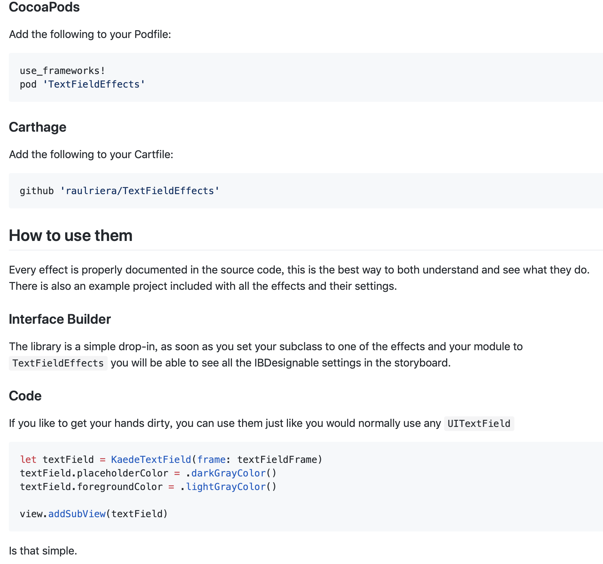Click the pod 'TextFieldEffects' string

94,84
